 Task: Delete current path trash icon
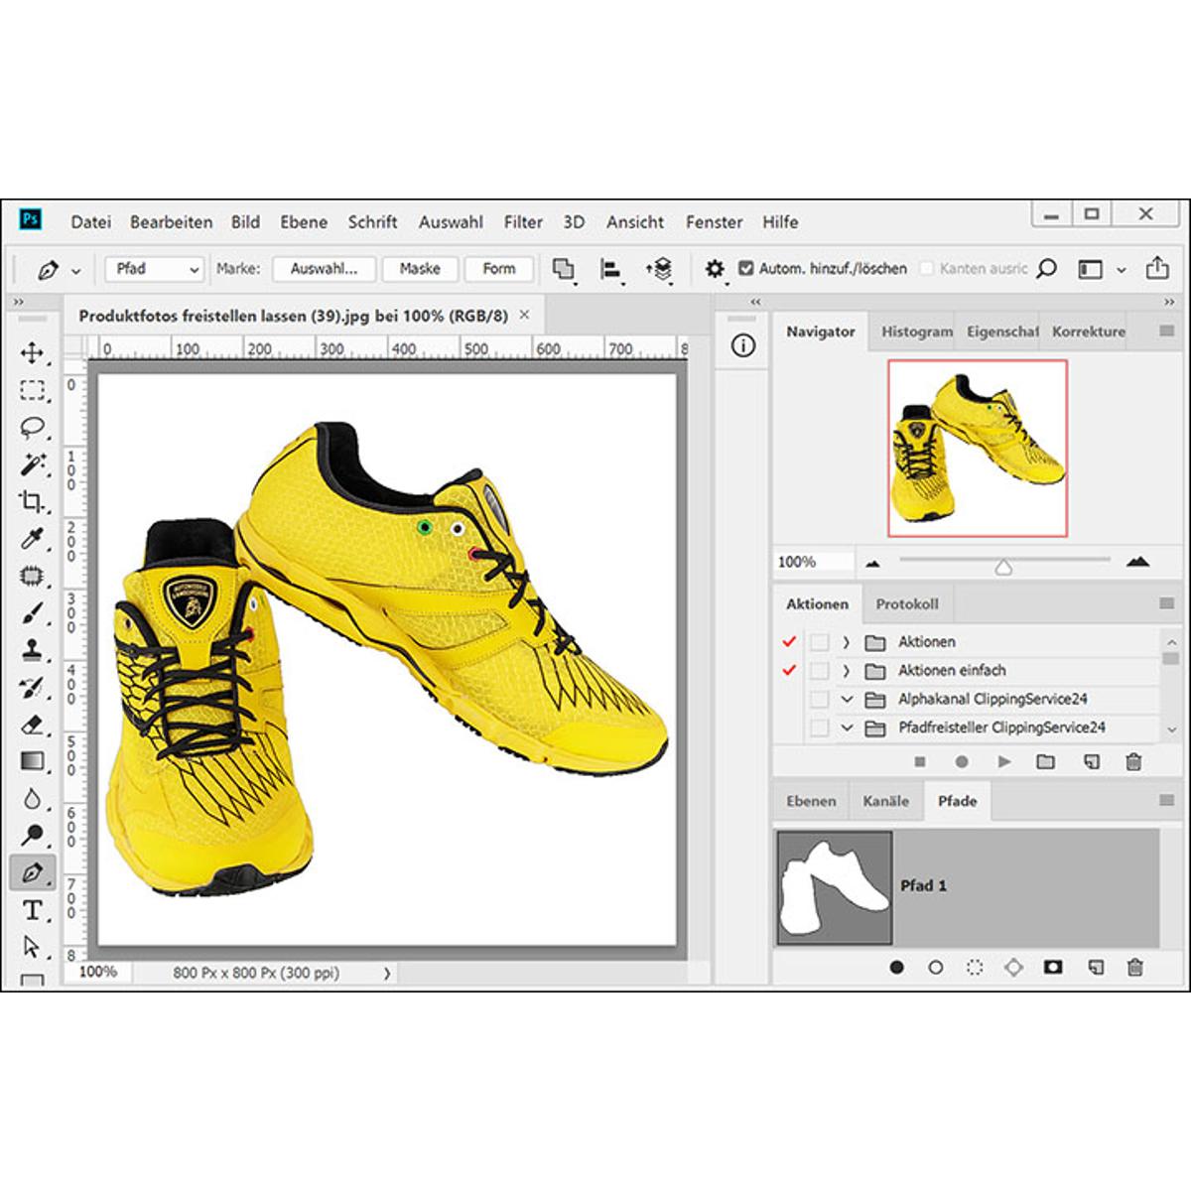tap(1135, 967)
